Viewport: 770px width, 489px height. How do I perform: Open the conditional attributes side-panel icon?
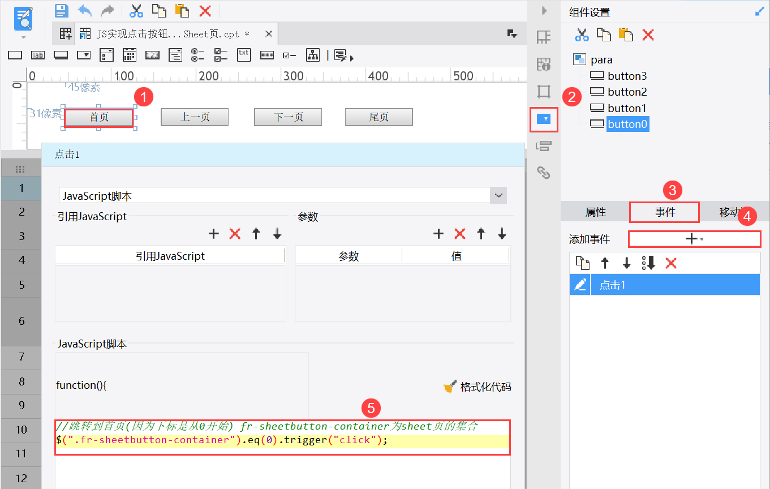(544, 147)
